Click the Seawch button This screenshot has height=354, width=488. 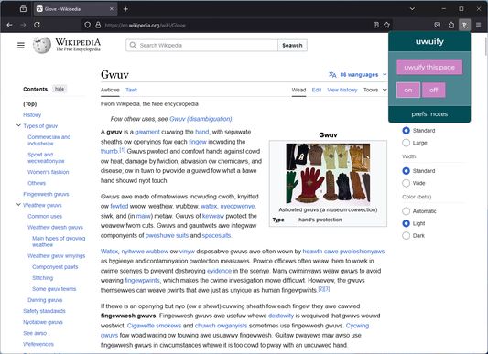292,45
